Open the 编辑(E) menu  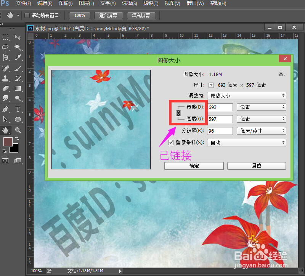[45, 3]
